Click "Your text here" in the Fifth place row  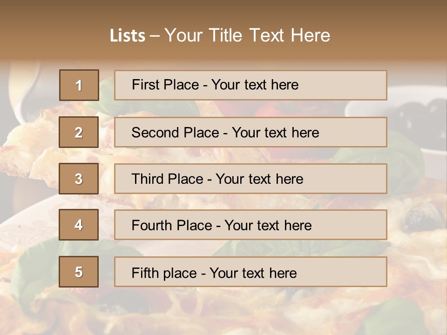253,273
